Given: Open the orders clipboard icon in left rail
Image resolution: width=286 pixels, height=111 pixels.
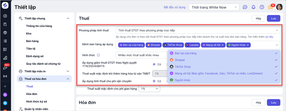Looking at the screenshot, I should pyautogui.click(x=5, y=24).
